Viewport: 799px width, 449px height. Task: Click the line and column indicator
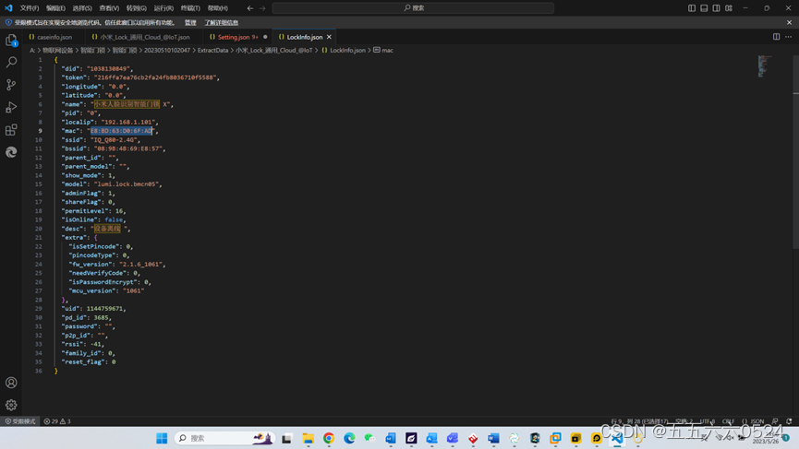click(x=639, y=421)
